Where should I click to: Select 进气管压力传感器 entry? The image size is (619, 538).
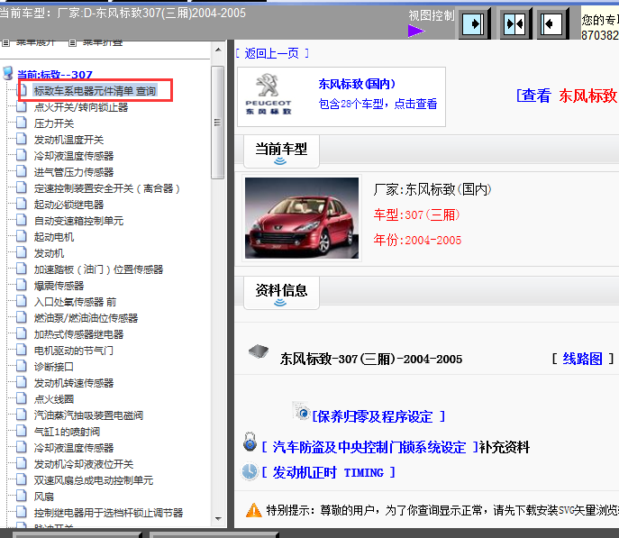tap(74, 172)
